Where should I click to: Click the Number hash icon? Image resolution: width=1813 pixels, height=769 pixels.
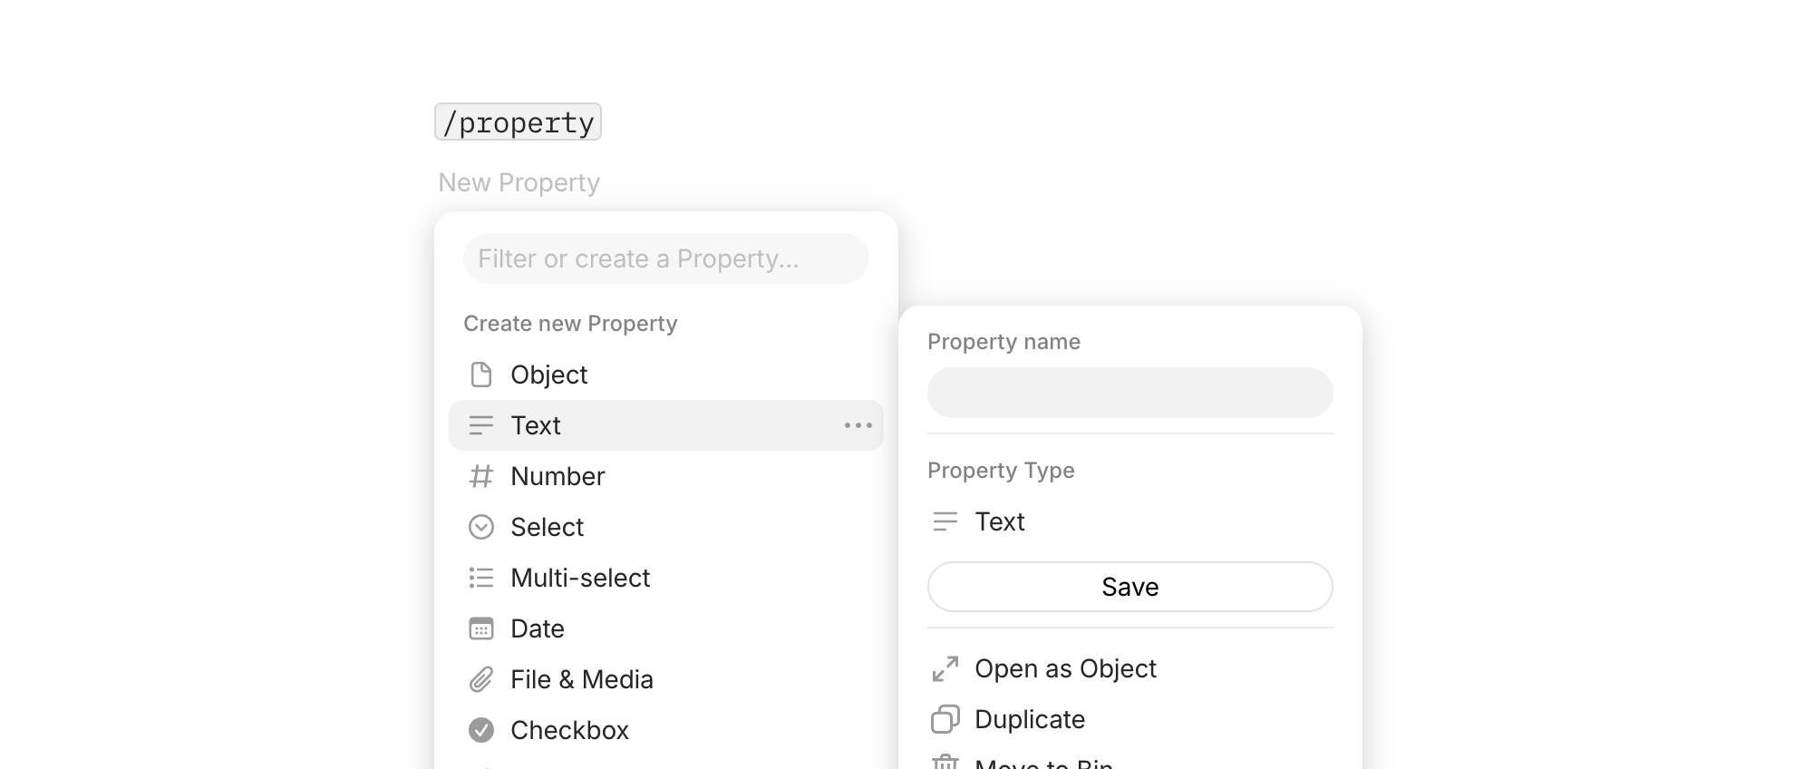pos(481,476)
